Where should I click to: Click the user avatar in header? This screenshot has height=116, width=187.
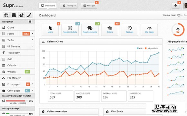point(185,6)
